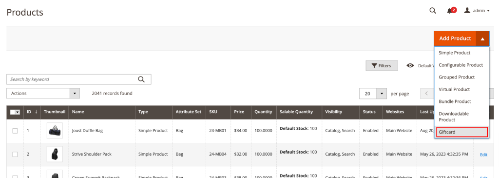The height and width of the screenshot is (178, 499).
Task: Sort by Type column header
Action: pyautogui.click(x=154, y=112)
